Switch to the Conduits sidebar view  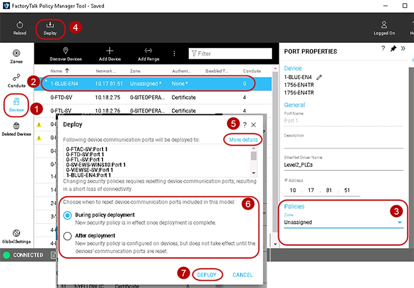[17, 81]
